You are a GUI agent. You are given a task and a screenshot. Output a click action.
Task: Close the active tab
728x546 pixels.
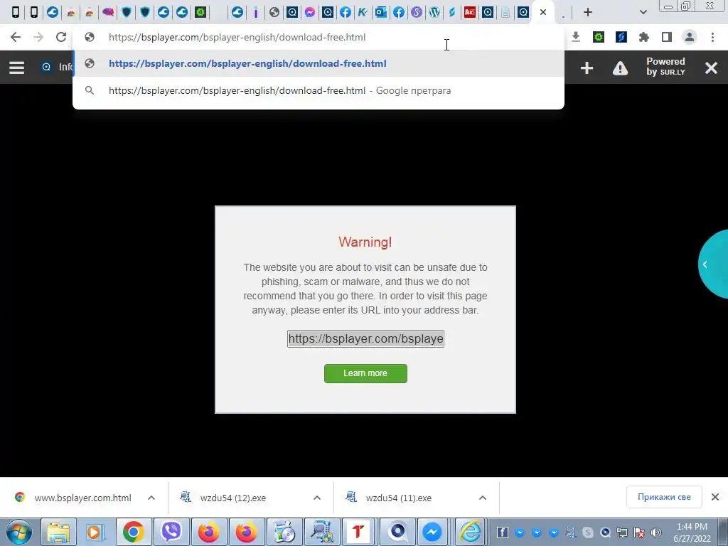pyautogui.click(x=543, y=12)
